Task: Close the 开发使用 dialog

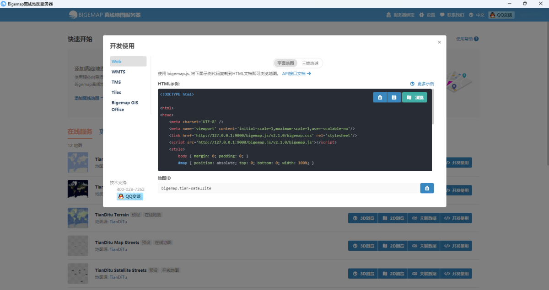Action: tap(439, 42)
